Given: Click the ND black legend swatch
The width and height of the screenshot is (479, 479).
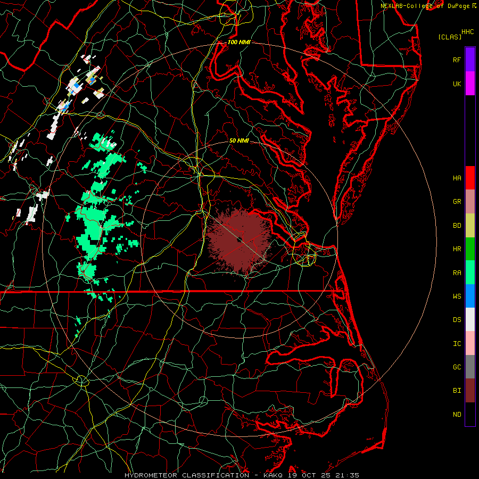Looking at the screenshot, I should (470, 414).
